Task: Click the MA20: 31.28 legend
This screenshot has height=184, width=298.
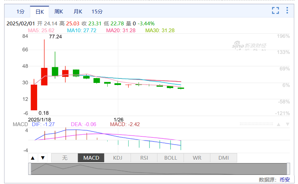Action: [x=121, y=30]
